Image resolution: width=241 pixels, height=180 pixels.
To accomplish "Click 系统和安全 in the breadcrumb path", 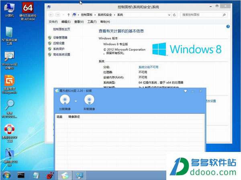I will click(105, 15).
